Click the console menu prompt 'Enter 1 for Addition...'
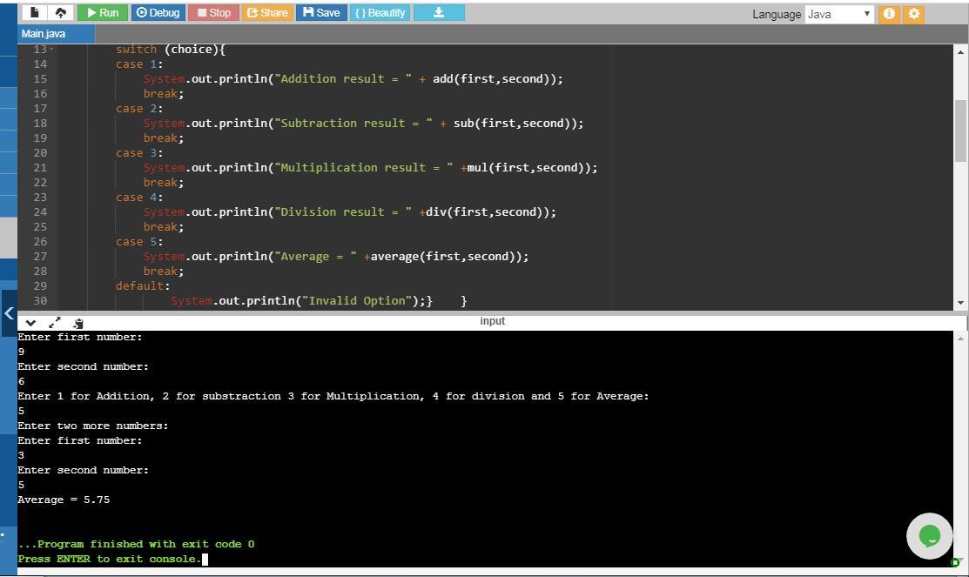This screenshot has width=969, height=577. click(x=333, y=396)
